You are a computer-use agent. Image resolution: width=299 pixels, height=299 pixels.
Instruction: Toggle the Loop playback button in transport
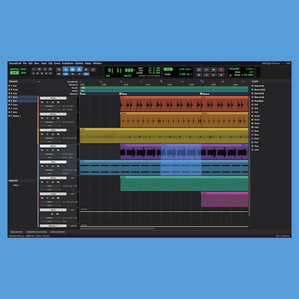tap(199, 69)
